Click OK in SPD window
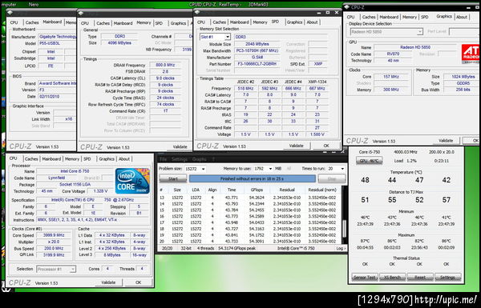This screenshot has width=481, height=308. coord(326,146)
